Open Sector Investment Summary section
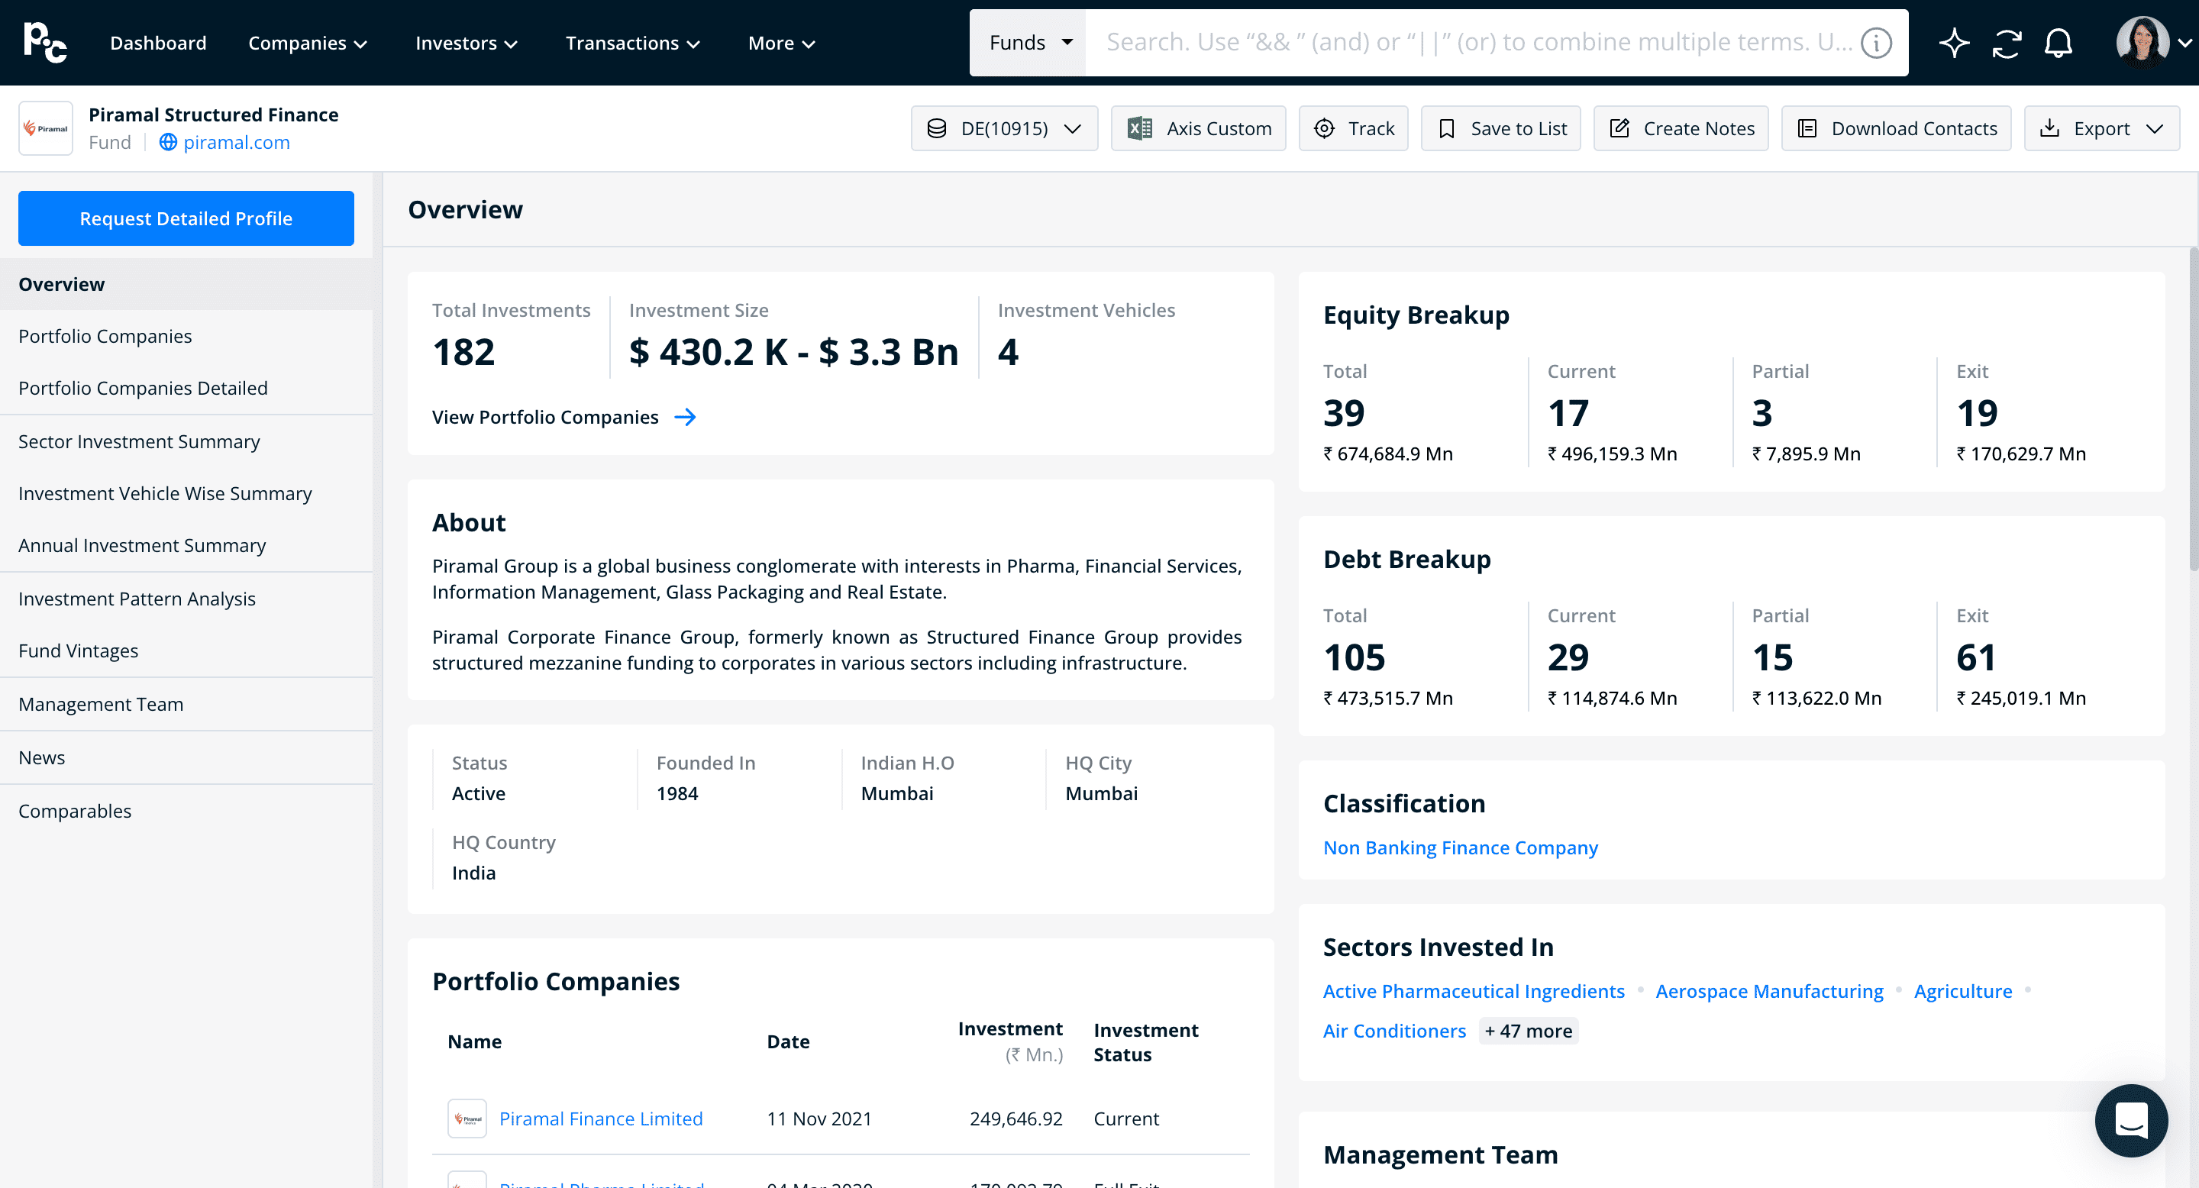This screenshot has height=1188, width=2199. click(x=186, y=441)
